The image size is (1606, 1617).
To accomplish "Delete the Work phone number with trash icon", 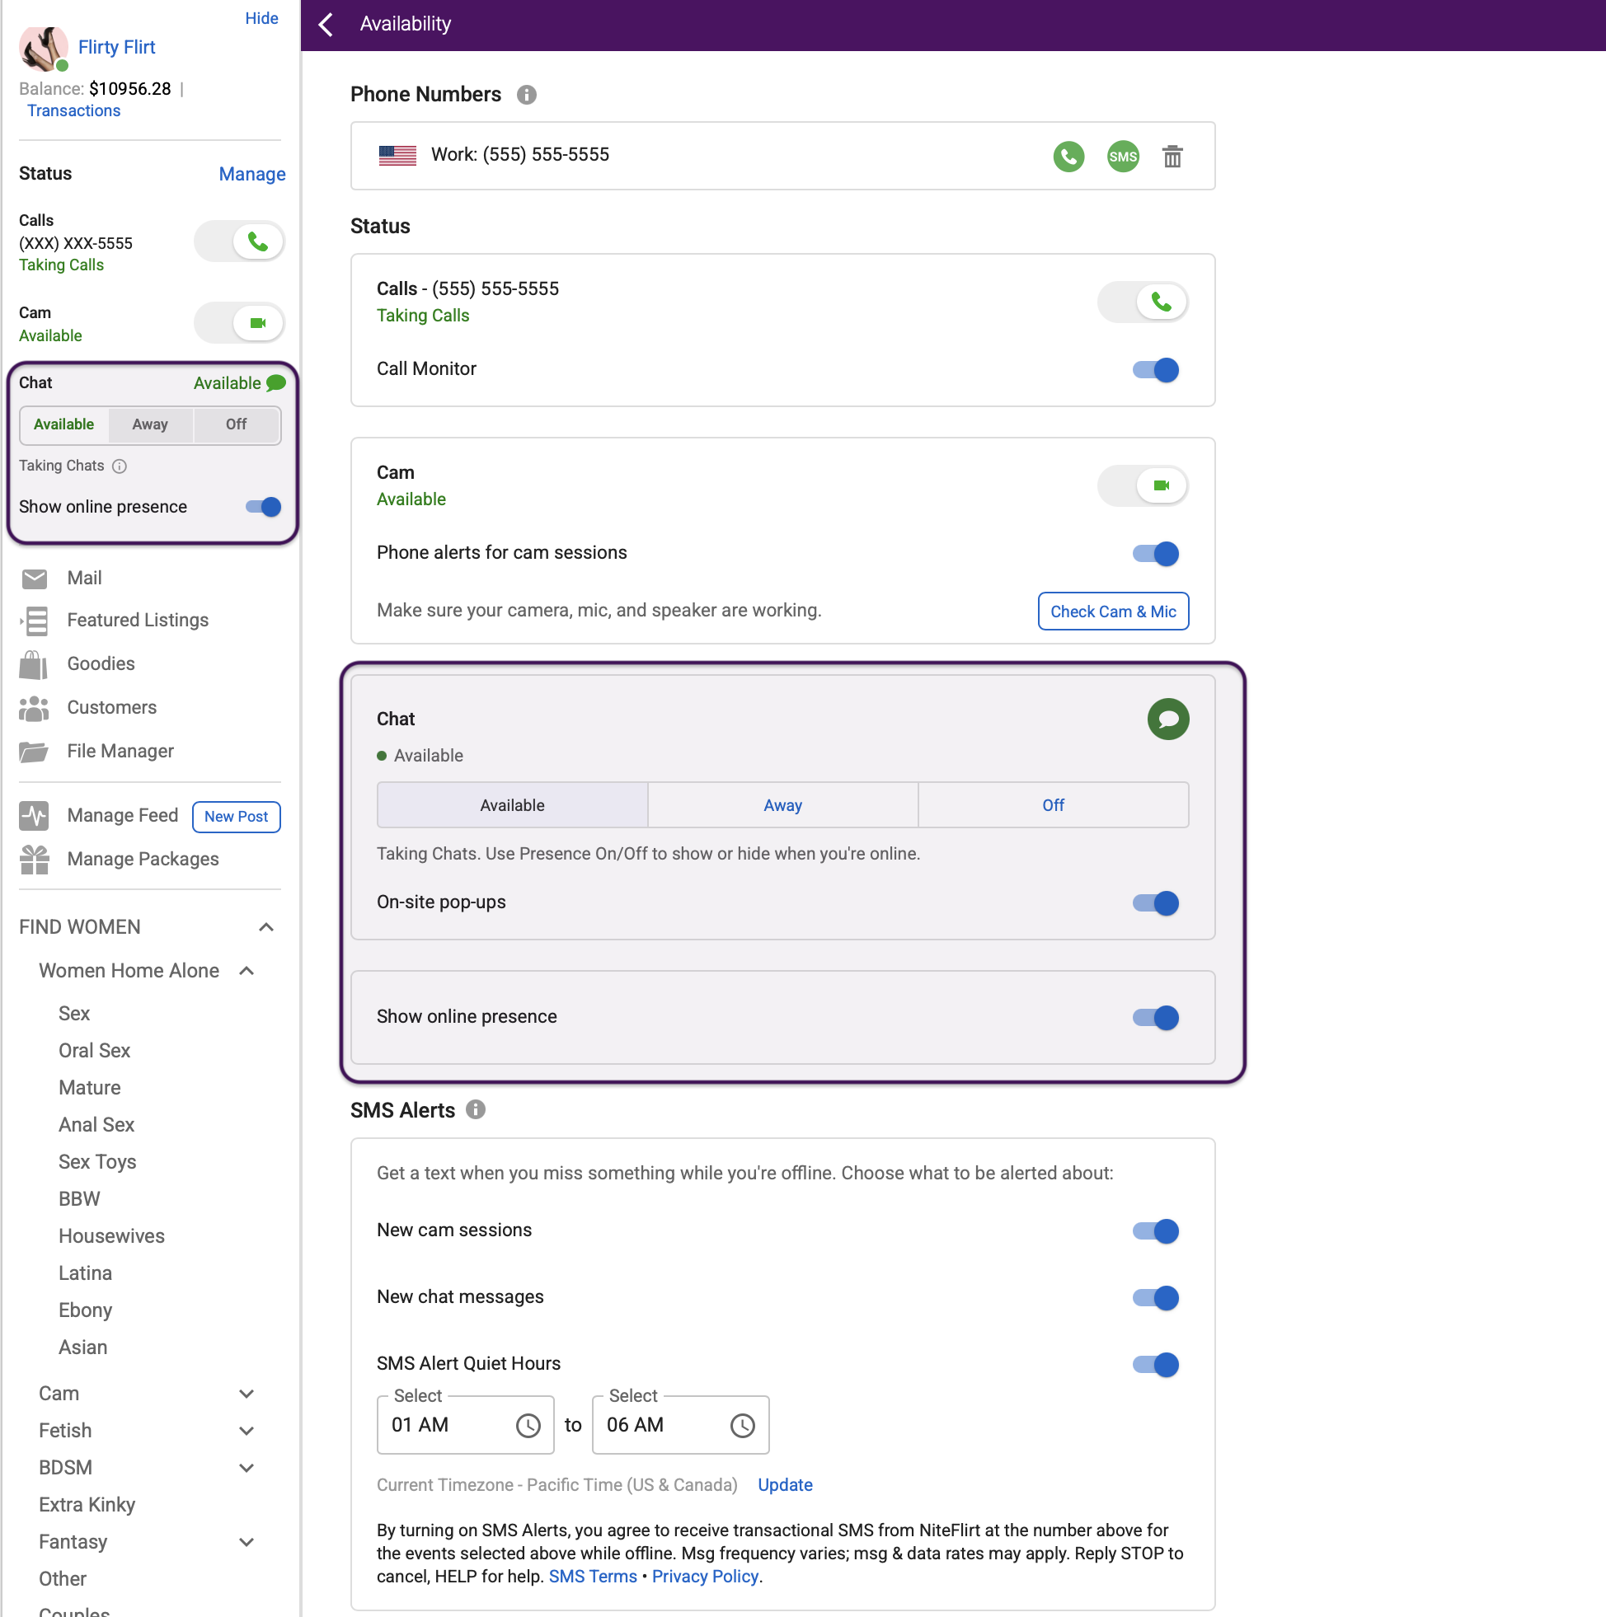I will click(x=1172, y=157).
